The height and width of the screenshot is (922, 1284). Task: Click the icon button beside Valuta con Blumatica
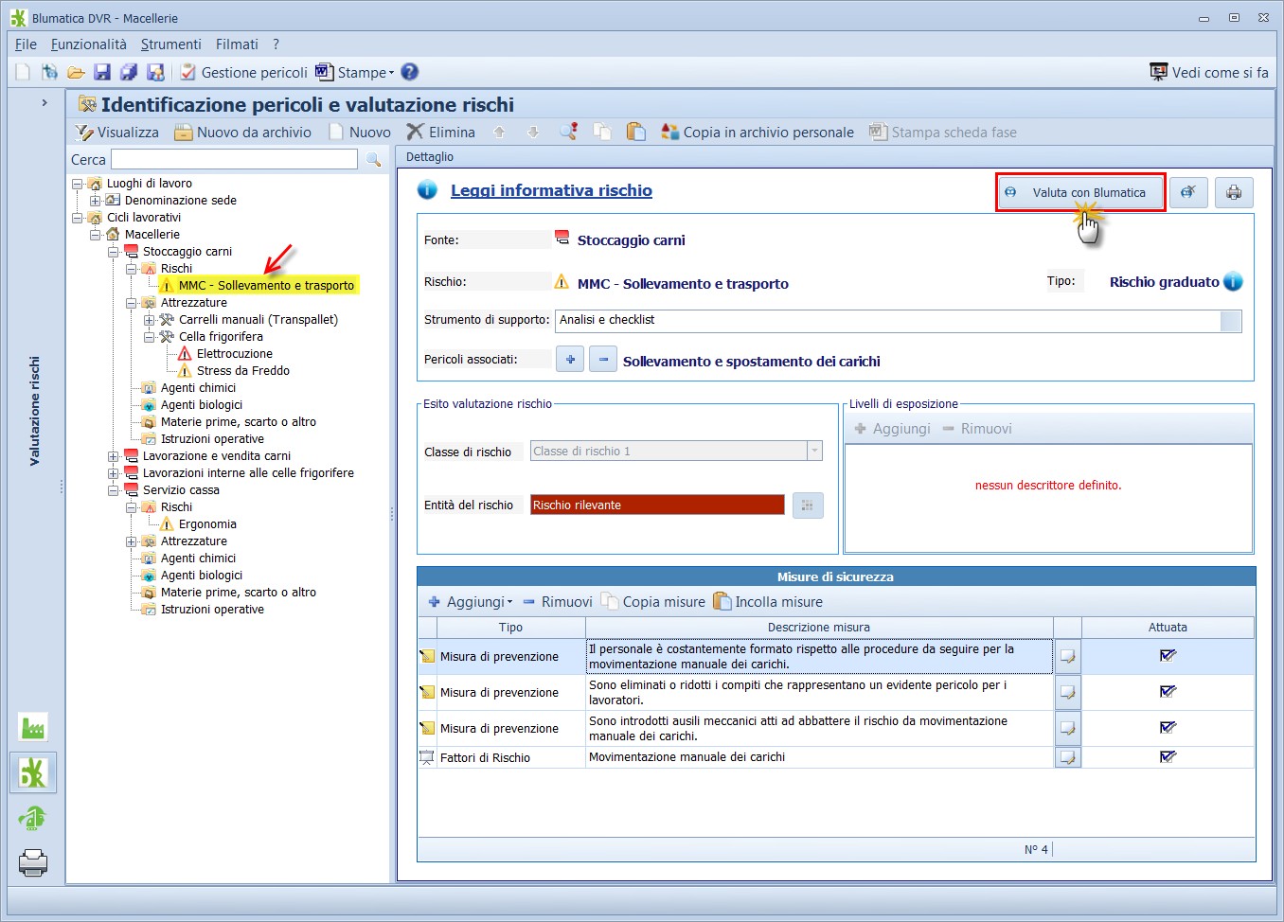pyautogui.click(x=1188, y=192)
